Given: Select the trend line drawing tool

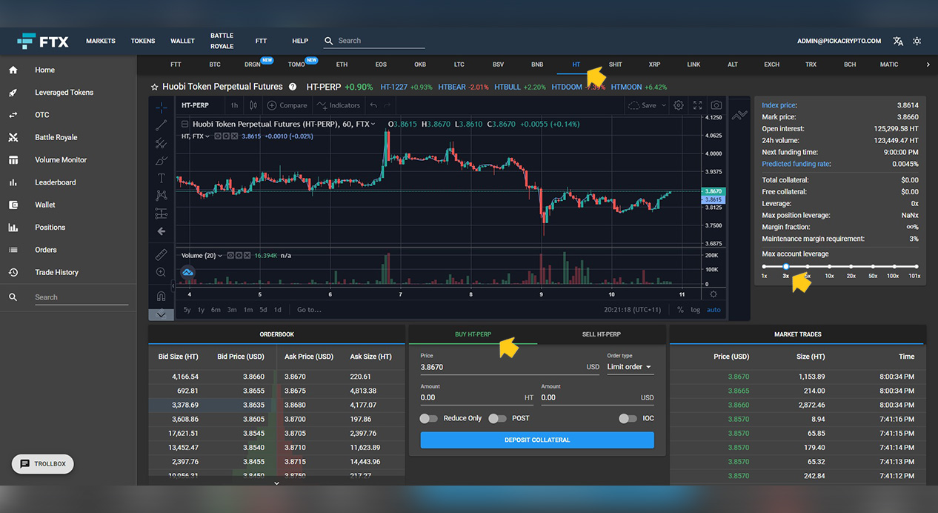Looking at the screenshot, I should click(x=161, y=125).
